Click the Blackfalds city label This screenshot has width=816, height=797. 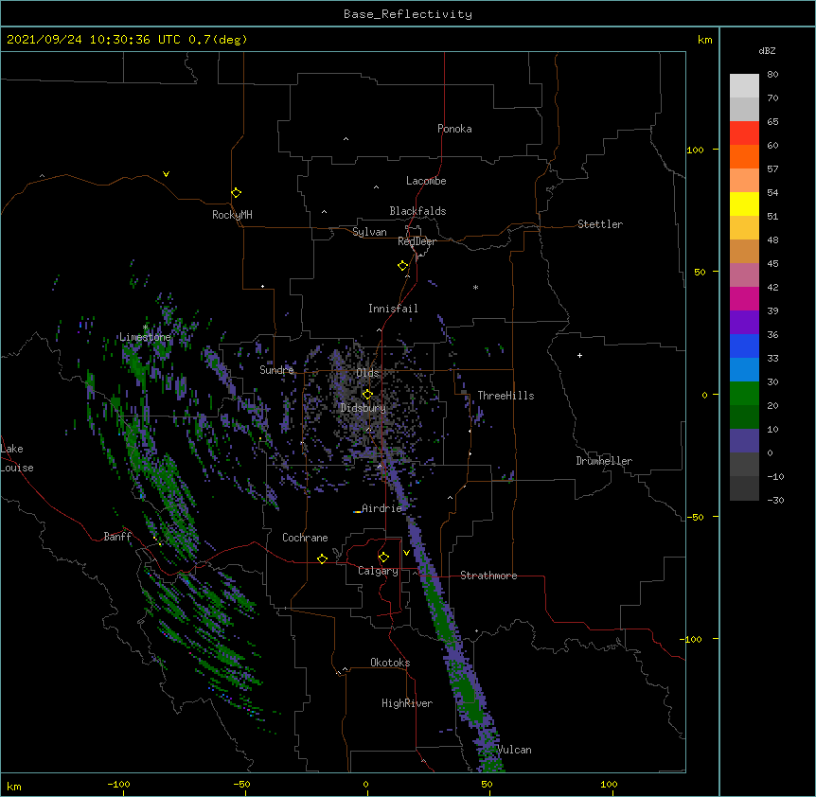(x=417, y=211)
